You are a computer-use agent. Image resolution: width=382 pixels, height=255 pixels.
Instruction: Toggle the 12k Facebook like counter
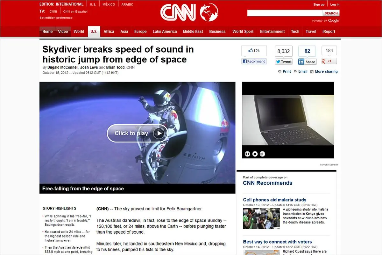tap(254, 50)
